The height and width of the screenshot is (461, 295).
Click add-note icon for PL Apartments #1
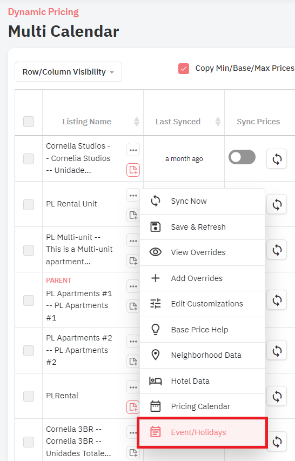point(133,306)
